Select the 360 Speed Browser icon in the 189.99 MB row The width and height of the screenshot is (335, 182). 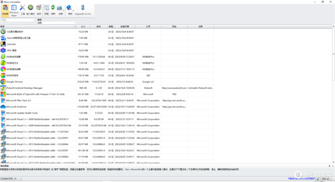(x=3, y=69)
